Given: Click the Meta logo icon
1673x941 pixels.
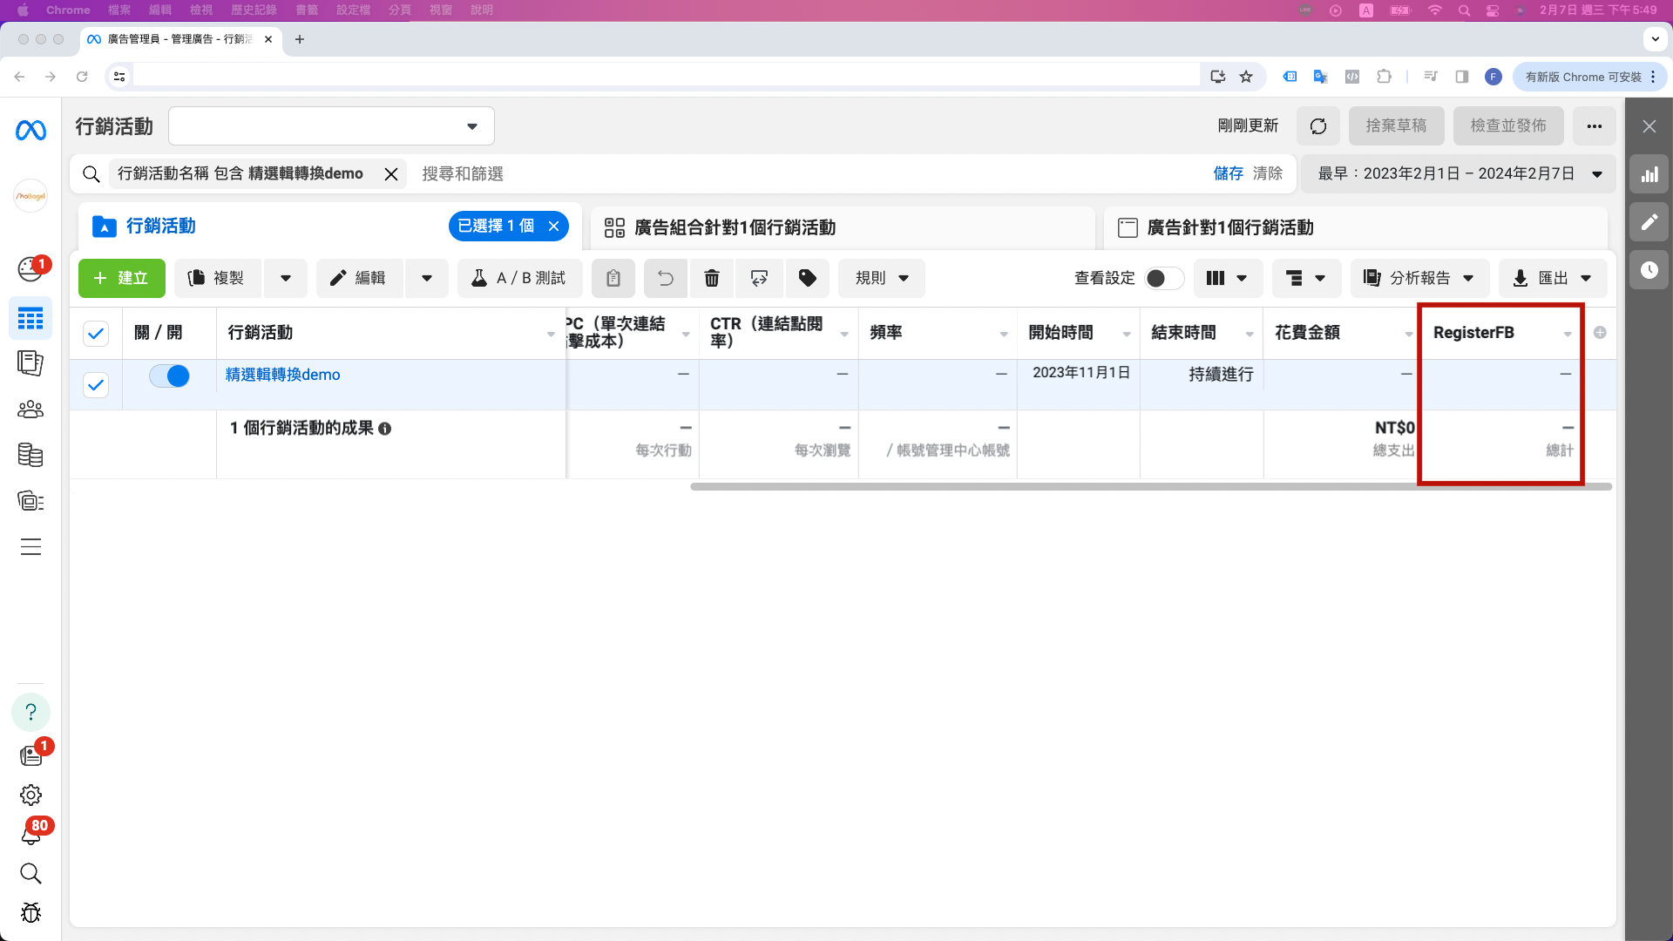Looking at the screenshot, I should click(30, 130).
